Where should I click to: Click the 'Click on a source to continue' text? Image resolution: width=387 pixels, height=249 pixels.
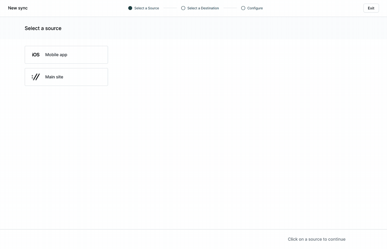317,239
